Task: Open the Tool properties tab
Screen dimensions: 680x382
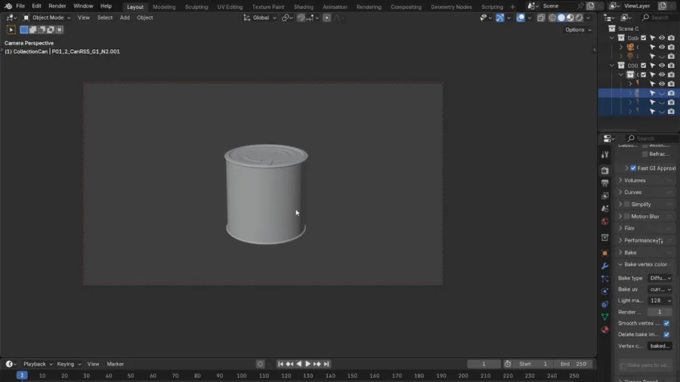Action: click(x=604, y=155)
